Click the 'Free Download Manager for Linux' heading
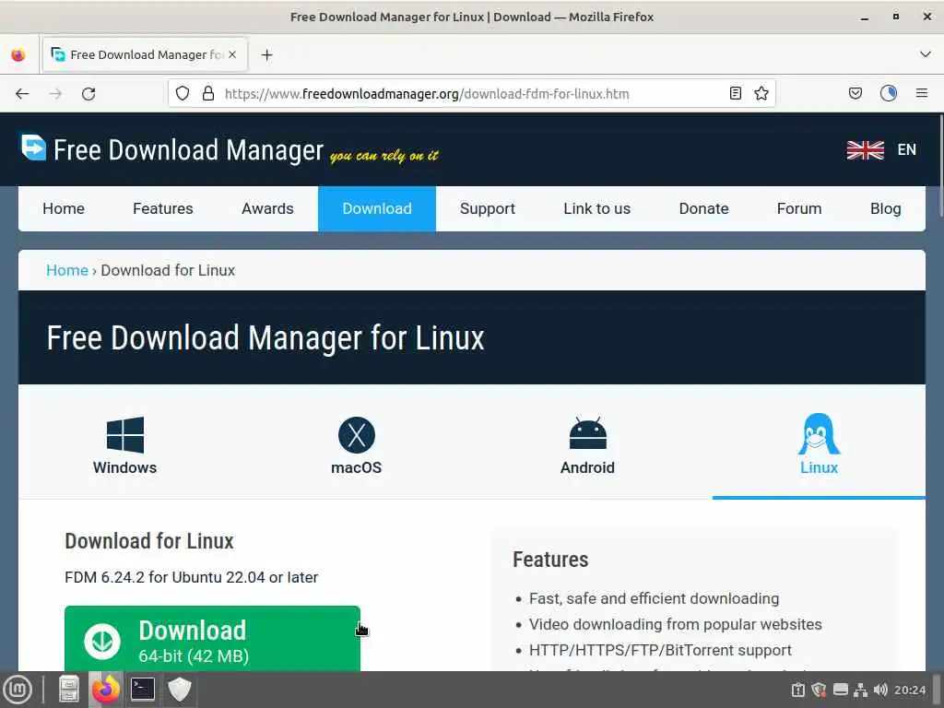This screenshot has width=944, height=708. (265, 337)
